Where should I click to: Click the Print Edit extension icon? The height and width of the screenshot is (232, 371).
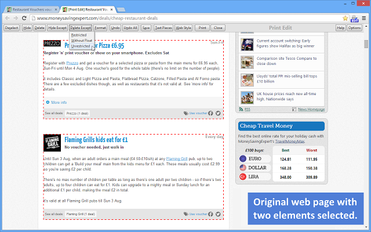[x=355, y=19]
